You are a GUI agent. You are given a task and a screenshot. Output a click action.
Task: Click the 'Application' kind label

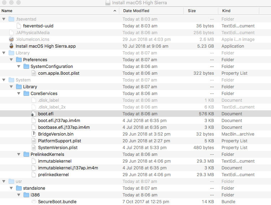(x=233, y=46)
